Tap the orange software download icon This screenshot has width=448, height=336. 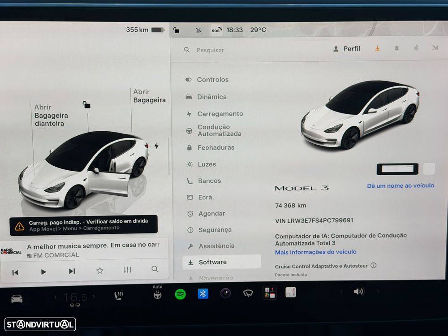click(377, 48)
